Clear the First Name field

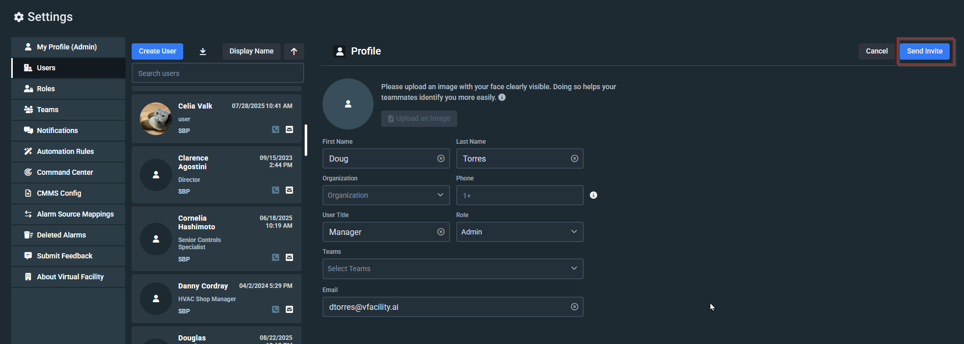441,158
